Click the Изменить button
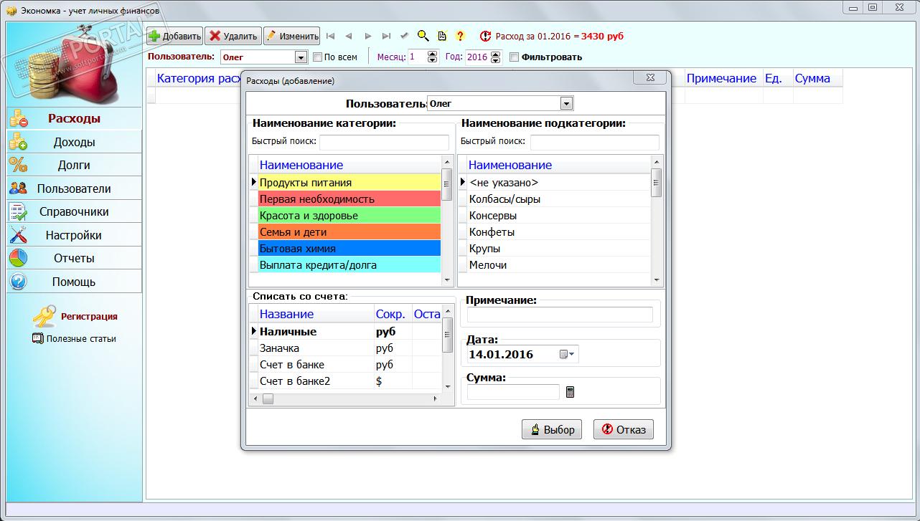Screen dimensions: 920x521 tap(291, 36)
